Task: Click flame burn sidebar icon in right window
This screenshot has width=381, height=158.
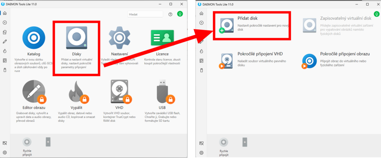Action: coord(201,51)
